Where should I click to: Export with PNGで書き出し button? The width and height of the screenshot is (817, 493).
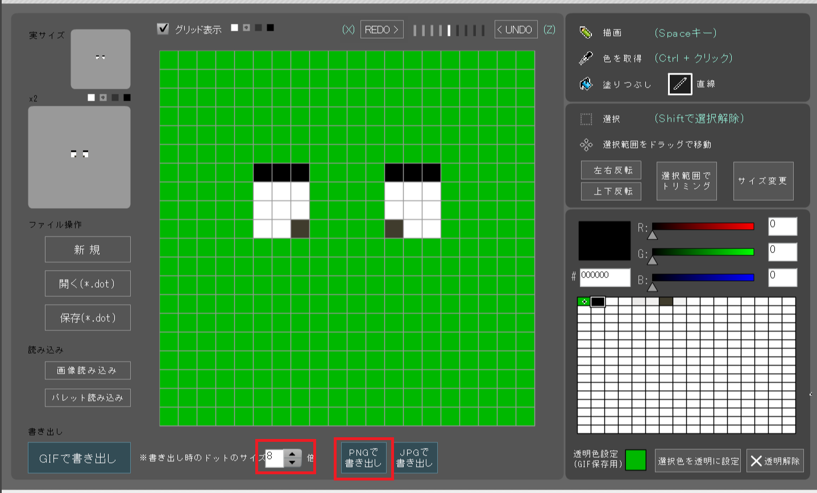click(363, 458)
